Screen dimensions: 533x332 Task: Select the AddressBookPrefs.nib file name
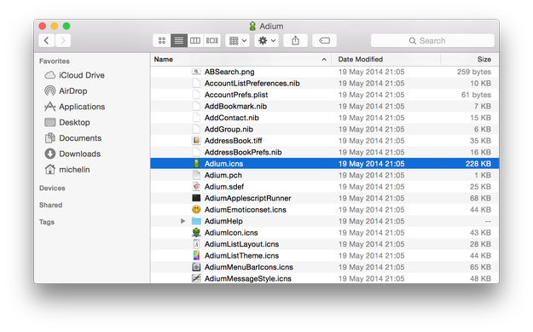(243, 153)
